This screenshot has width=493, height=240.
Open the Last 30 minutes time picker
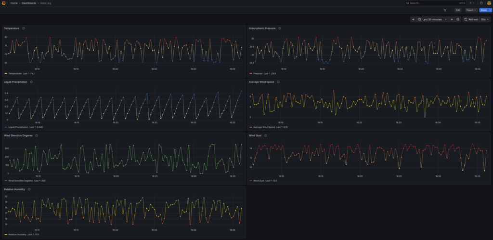[x=432, y=19]
